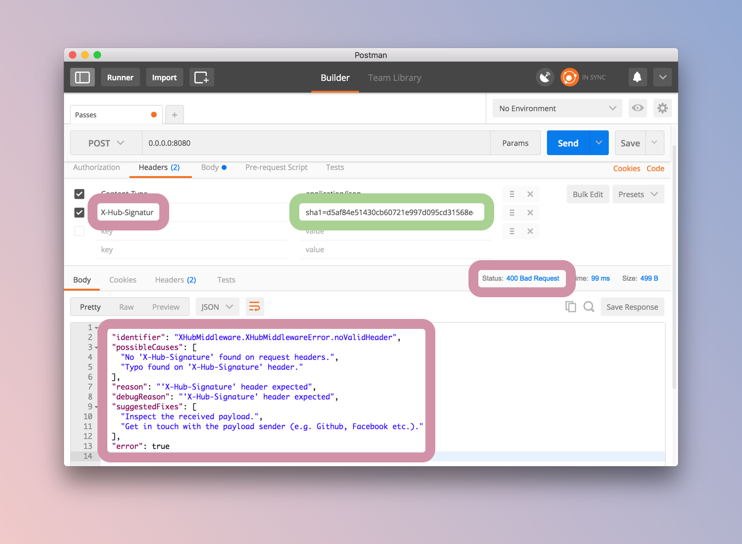Screen dimensions: 742x544
Task: Show environment quick look eye icon
Action: (638, 108)
